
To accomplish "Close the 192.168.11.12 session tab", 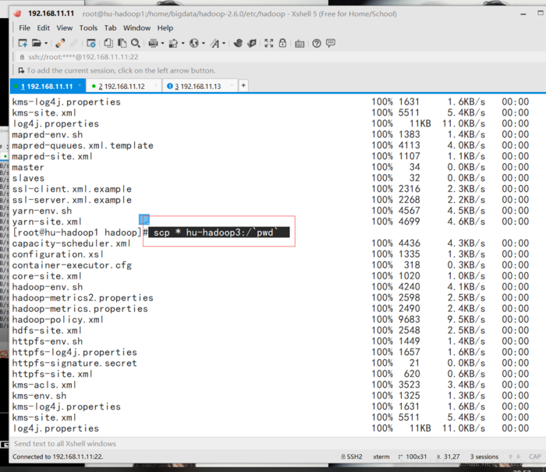I will pos(156,85).
